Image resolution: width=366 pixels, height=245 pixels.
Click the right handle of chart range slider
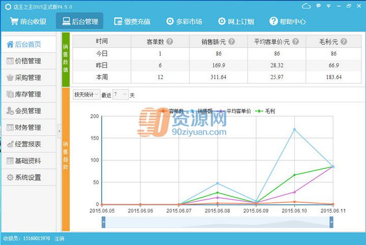[x=331, y=222]
